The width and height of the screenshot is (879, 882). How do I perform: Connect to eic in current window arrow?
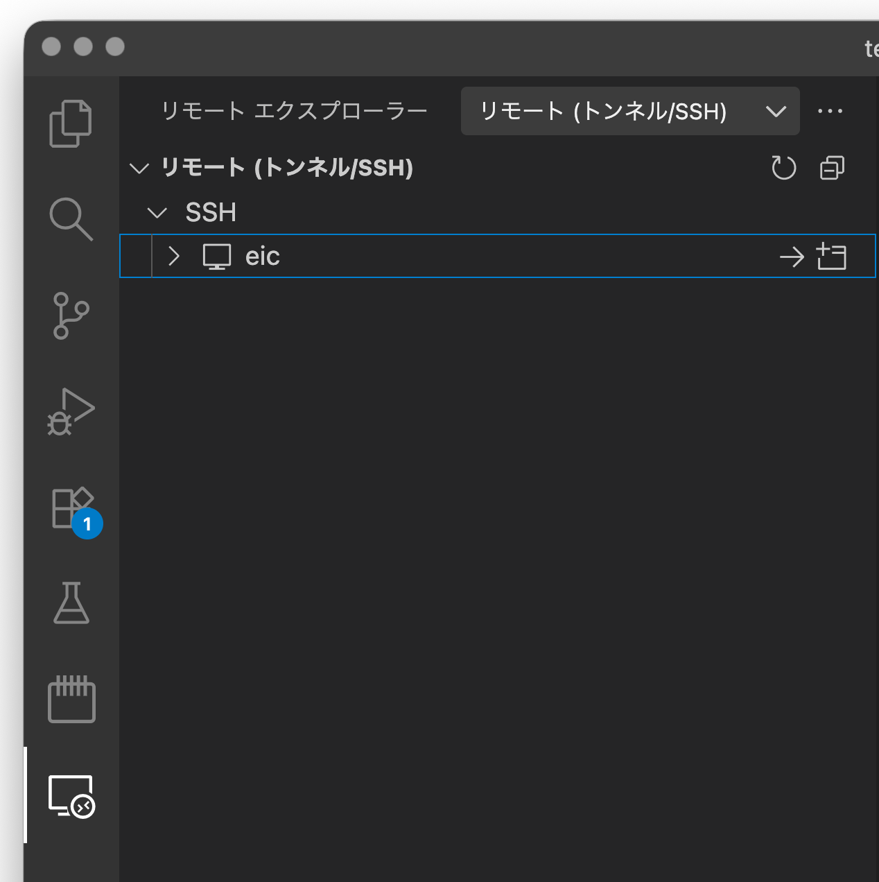click(x=792, y=257)
